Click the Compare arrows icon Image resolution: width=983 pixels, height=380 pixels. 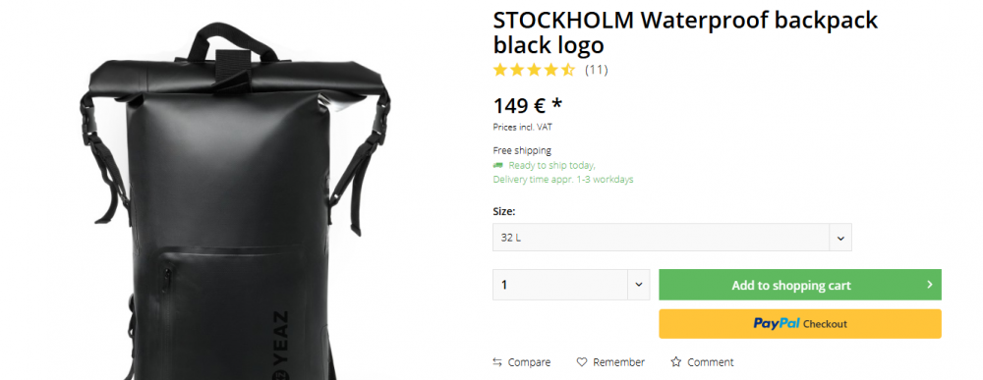tap(497, 362)
